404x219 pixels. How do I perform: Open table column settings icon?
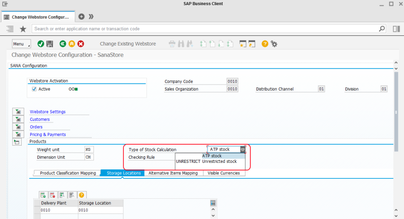(x=213, y=203)
